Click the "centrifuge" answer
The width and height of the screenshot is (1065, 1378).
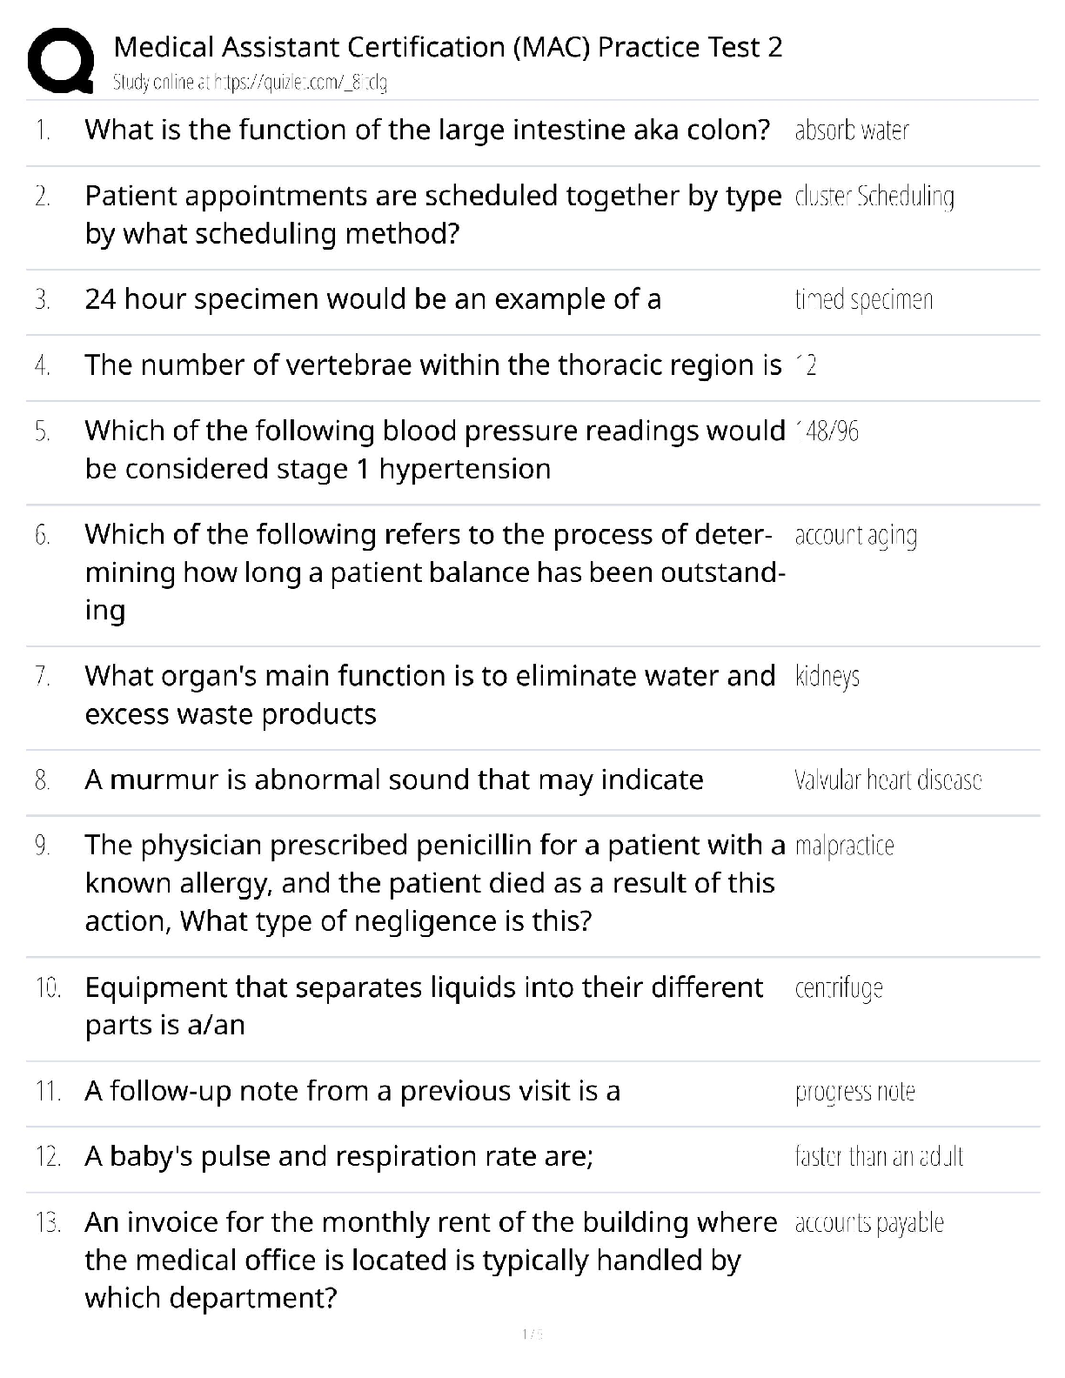click(x=839, y=988)
